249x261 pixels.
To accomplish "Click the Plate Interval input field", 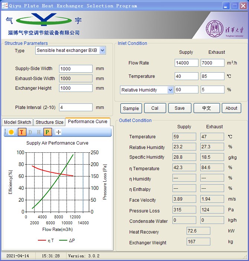I will click(75, 108).
